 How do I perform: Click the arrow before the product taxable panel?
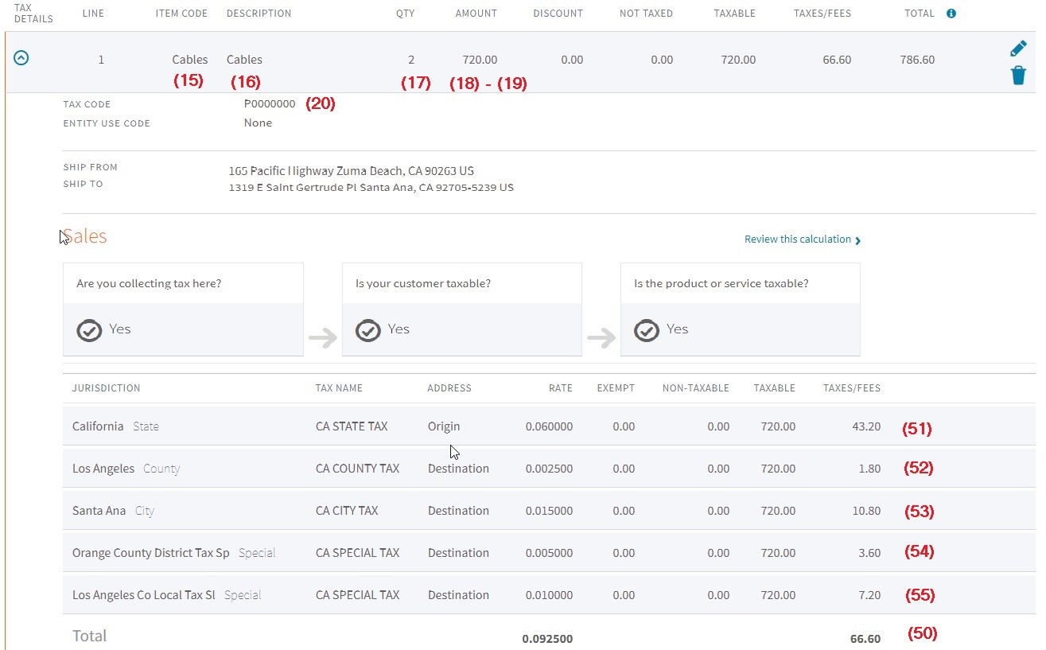coord(601,338)
